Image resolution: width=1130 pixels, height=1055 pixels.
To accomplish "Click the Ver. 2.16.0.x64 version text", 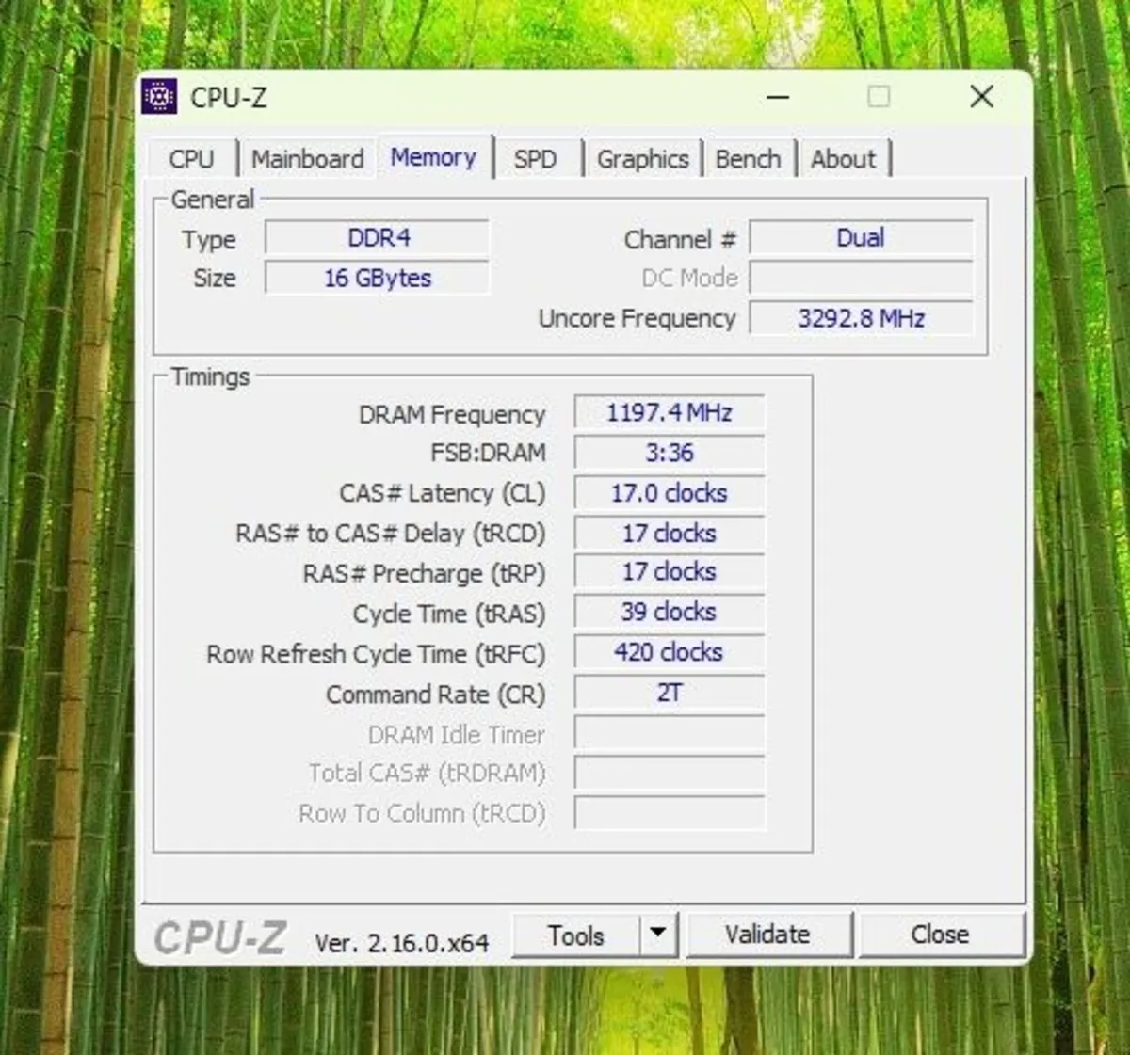I will (x=402, y=943).
